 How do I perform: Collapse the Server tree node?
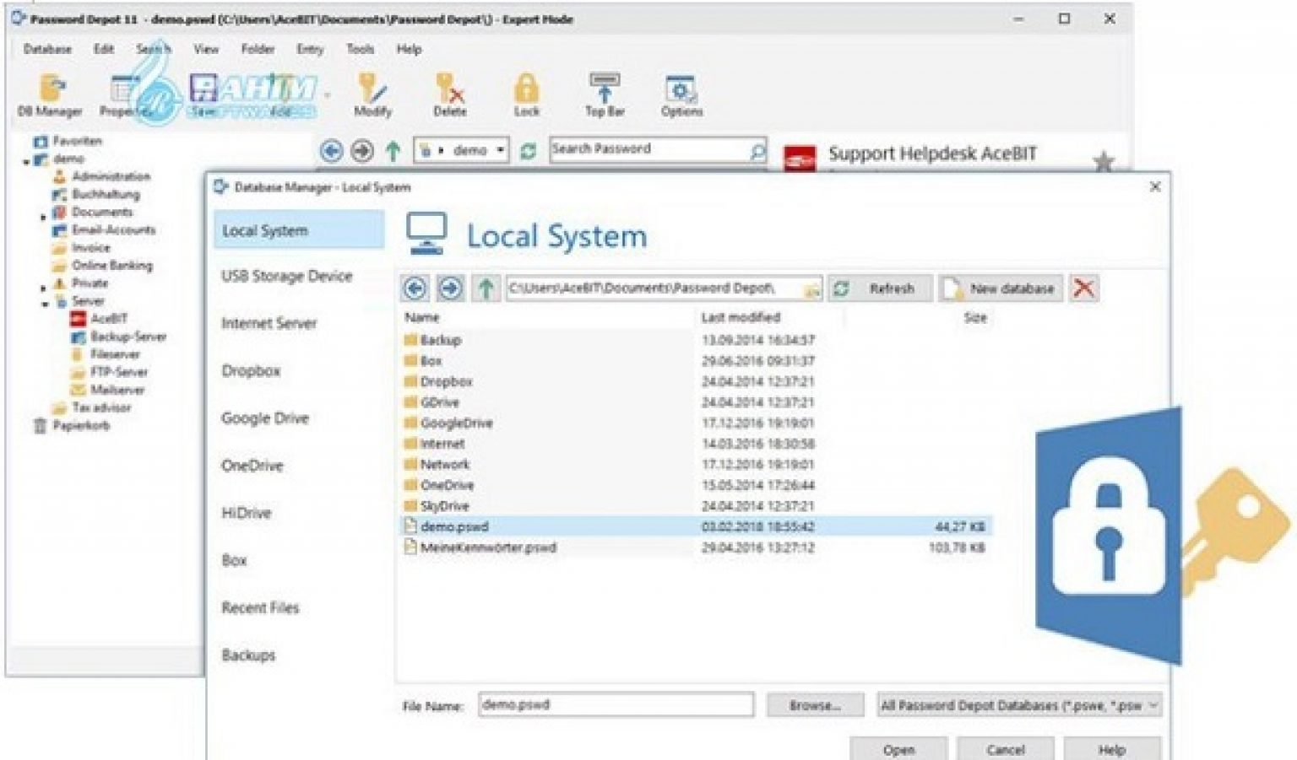click(x=45, y=302)
